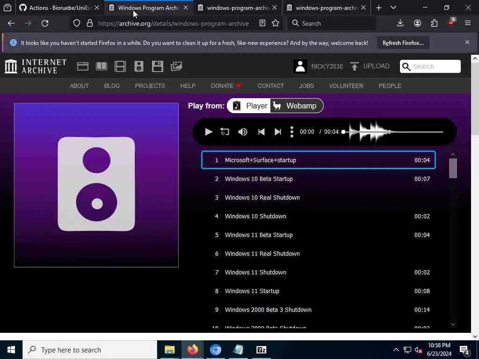Click the speaker album artwork thumbnail
The image size is (479, 359).
[96, 185]
